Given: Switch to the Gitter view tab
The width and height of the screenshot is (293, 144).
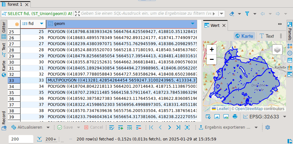Looking at the screenshot, I should click(4, 31).
